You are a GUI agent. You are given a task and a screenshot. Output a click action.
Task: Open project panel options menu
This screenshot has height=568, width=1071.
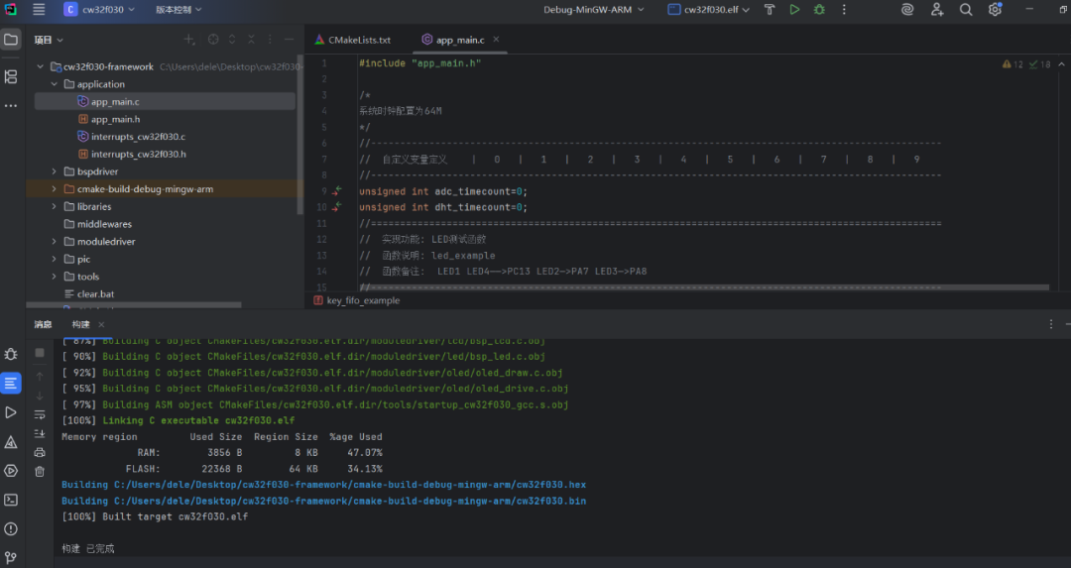[270, 40]
